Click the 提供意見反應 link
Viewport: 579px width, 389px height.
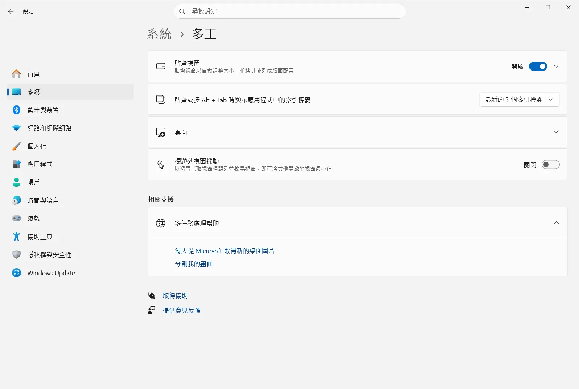pos(181,310)
